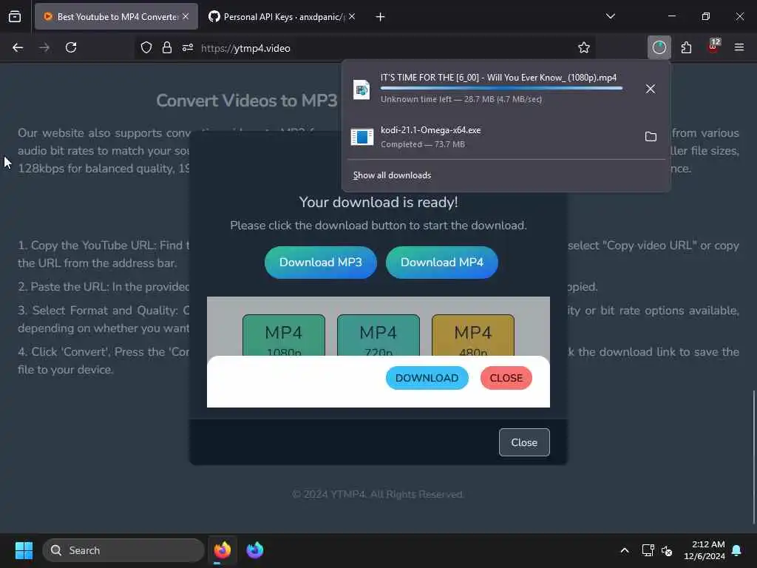The height and width of the screenshot is (568, 757).
Task: Click 'Your download is ready!' heading
Action: click(x=378, y=202)
